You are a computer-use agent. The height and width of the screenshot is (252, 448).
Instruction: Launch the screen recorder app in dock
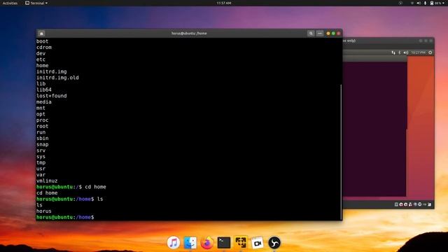(x=258, y=243)
